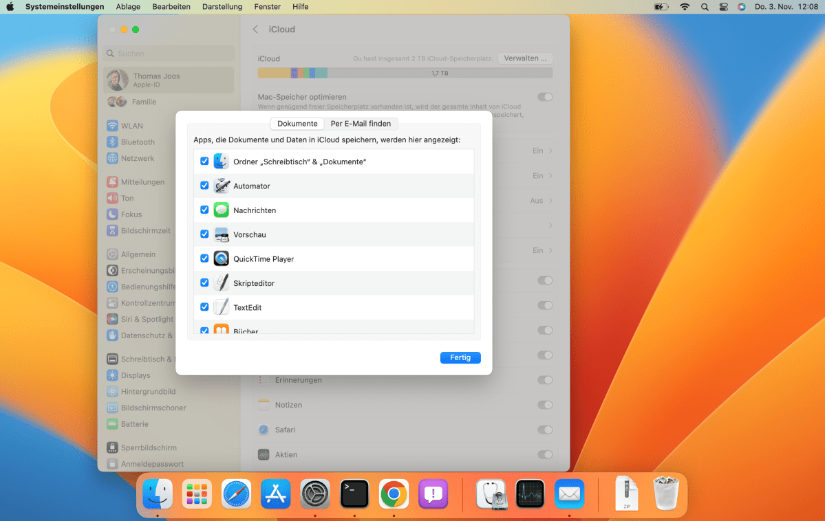The height and width of the screenshot is (521, 825).
Task: Uncheck the QuickTime Player checkbox
Action: [x=204, y=258]
